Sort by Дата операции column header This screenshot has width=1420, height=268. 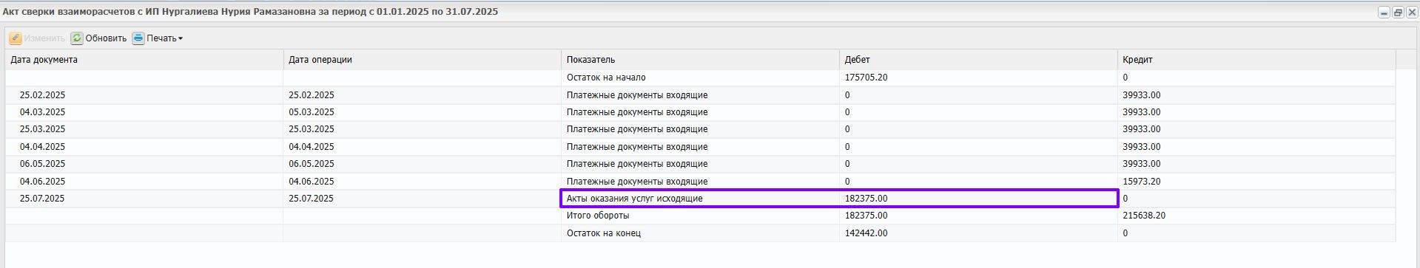pos(422,60)
